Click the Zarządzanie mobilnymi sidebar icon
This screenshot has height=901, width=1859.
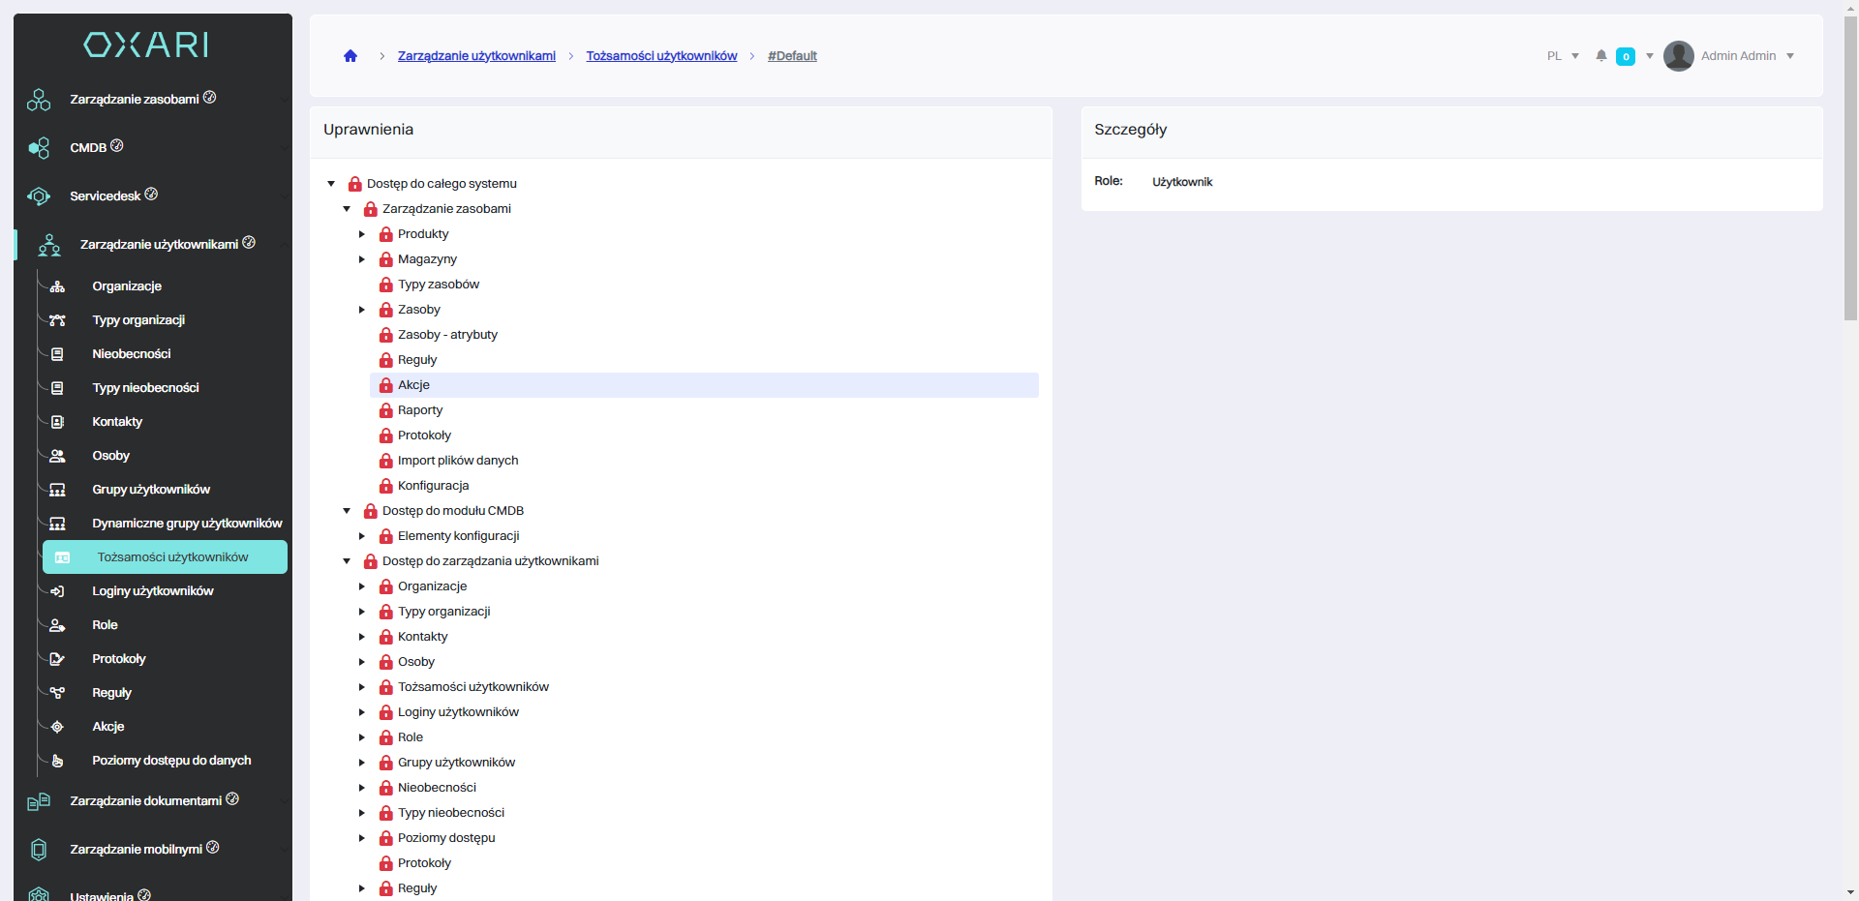pyautogui.click(x=39, y=850)
